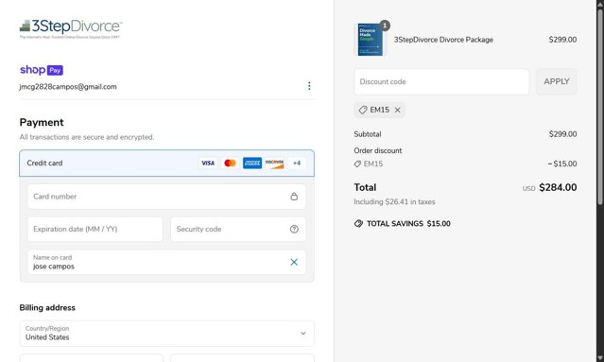Click the -$15.00 discount amount
Image resolution: width=604 pixels, height=362 pixels.
[562, 164]
